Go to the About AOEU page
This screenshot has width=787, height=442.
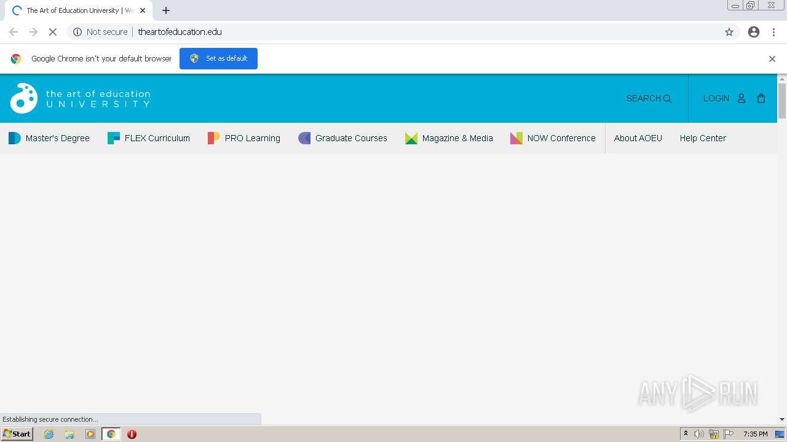(638, 138)
